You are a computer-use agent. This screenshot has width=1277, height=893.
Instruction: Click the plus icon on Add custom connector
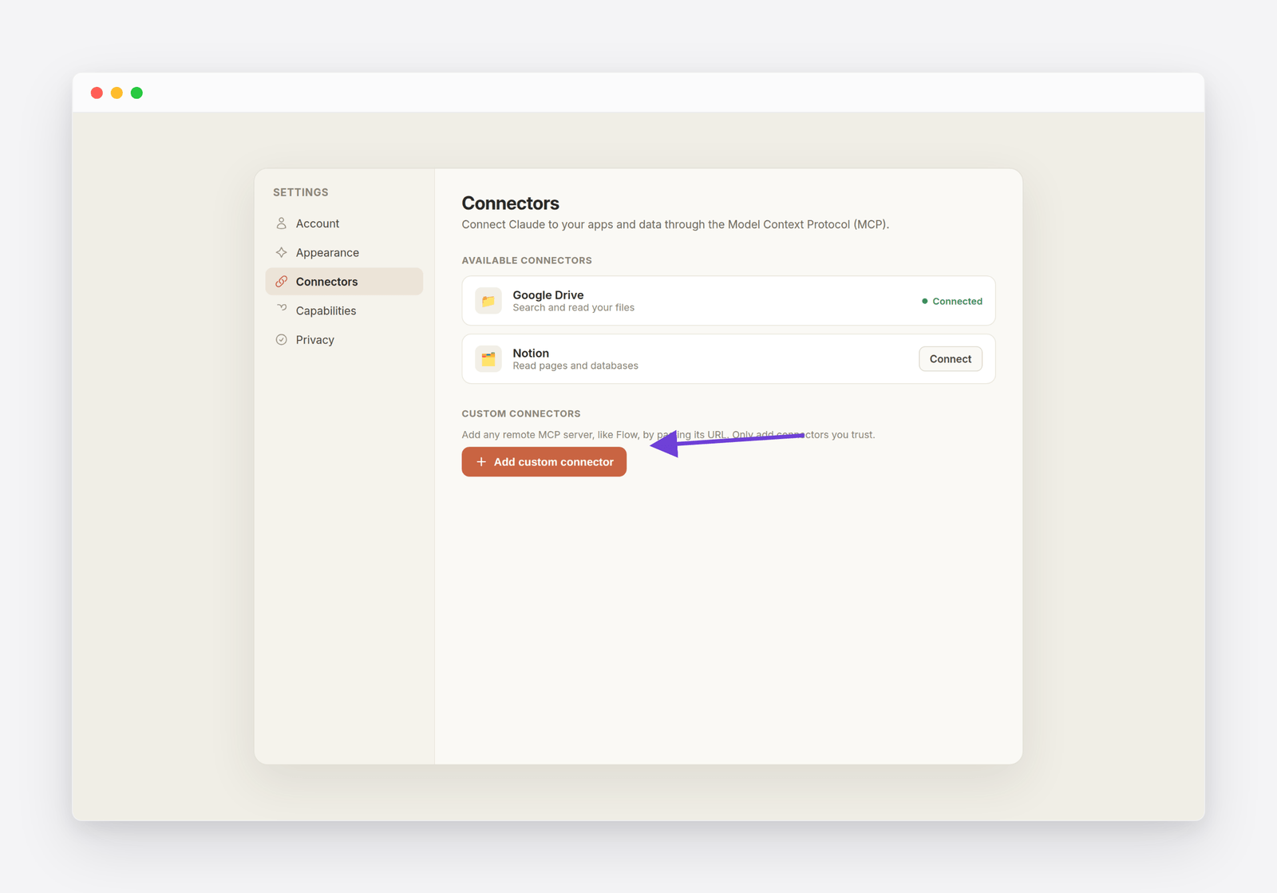click(481, 462)
